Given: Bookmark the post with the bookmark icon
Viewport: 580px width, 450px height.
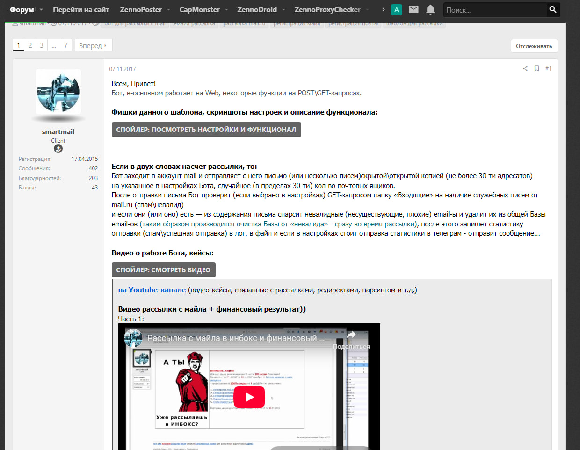Looking at the screenshot, I should (x=536, y=68).
